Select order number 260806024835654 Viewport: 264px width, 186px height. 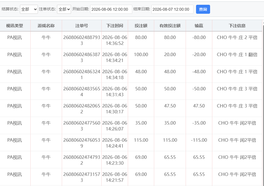click(82, 92)
